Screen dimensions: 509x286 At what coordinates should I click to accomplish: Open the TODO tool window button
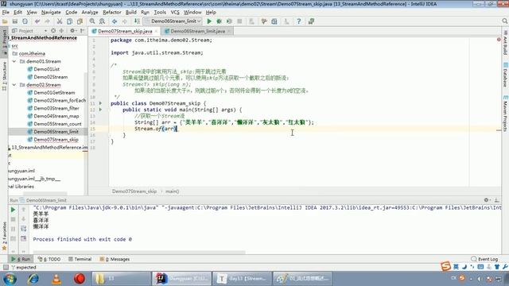[49, 259]
